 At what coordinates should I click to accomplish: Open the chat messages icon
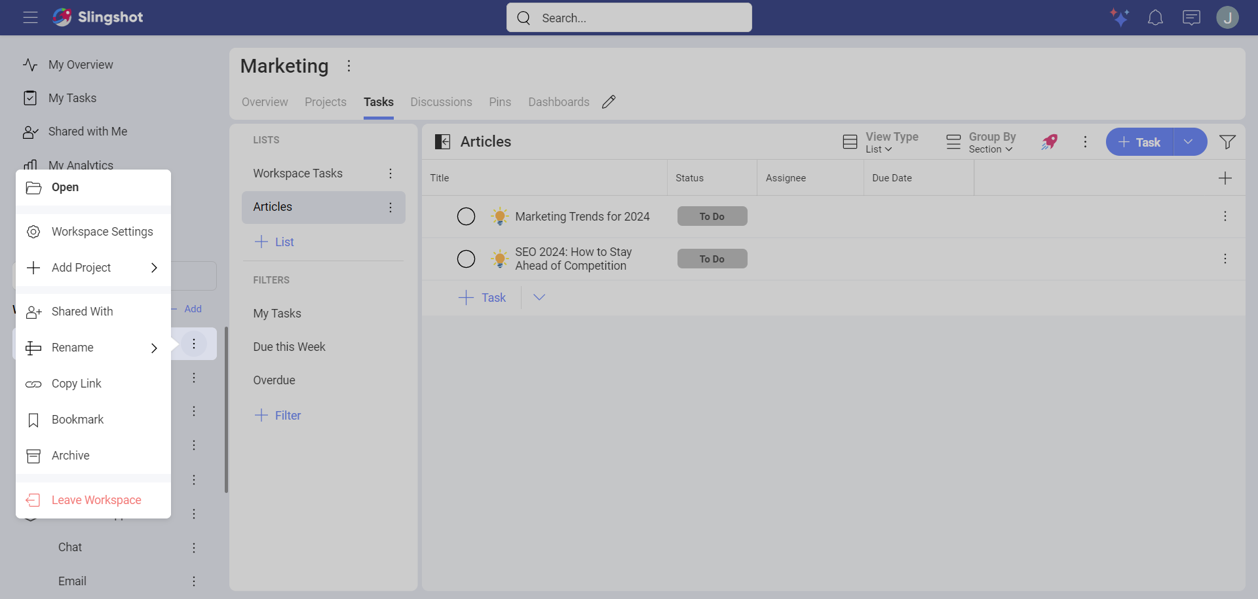click(x=1191, y=18)
